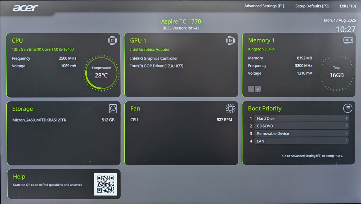The width and height of the screenshot is (361, 204).
Task: Click the Boot Priority heading
Action: pyautogui.click(x=265, y=108)
